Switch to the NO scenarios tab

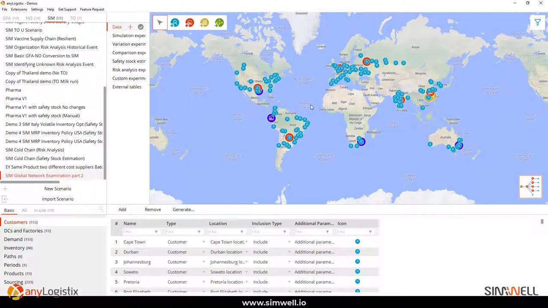(33, 18)
